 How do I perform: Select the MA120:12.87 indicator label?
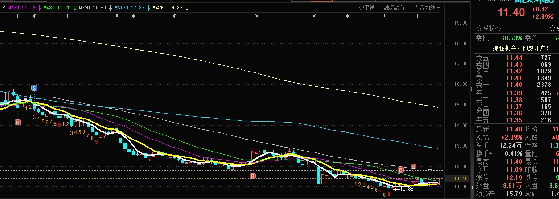pos(130,8)
